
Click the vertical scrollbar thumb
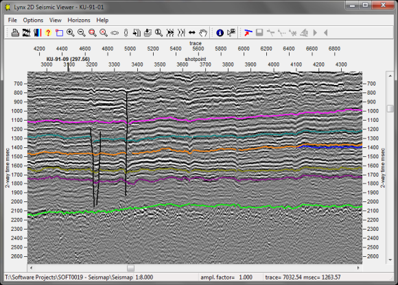(390, 109)
